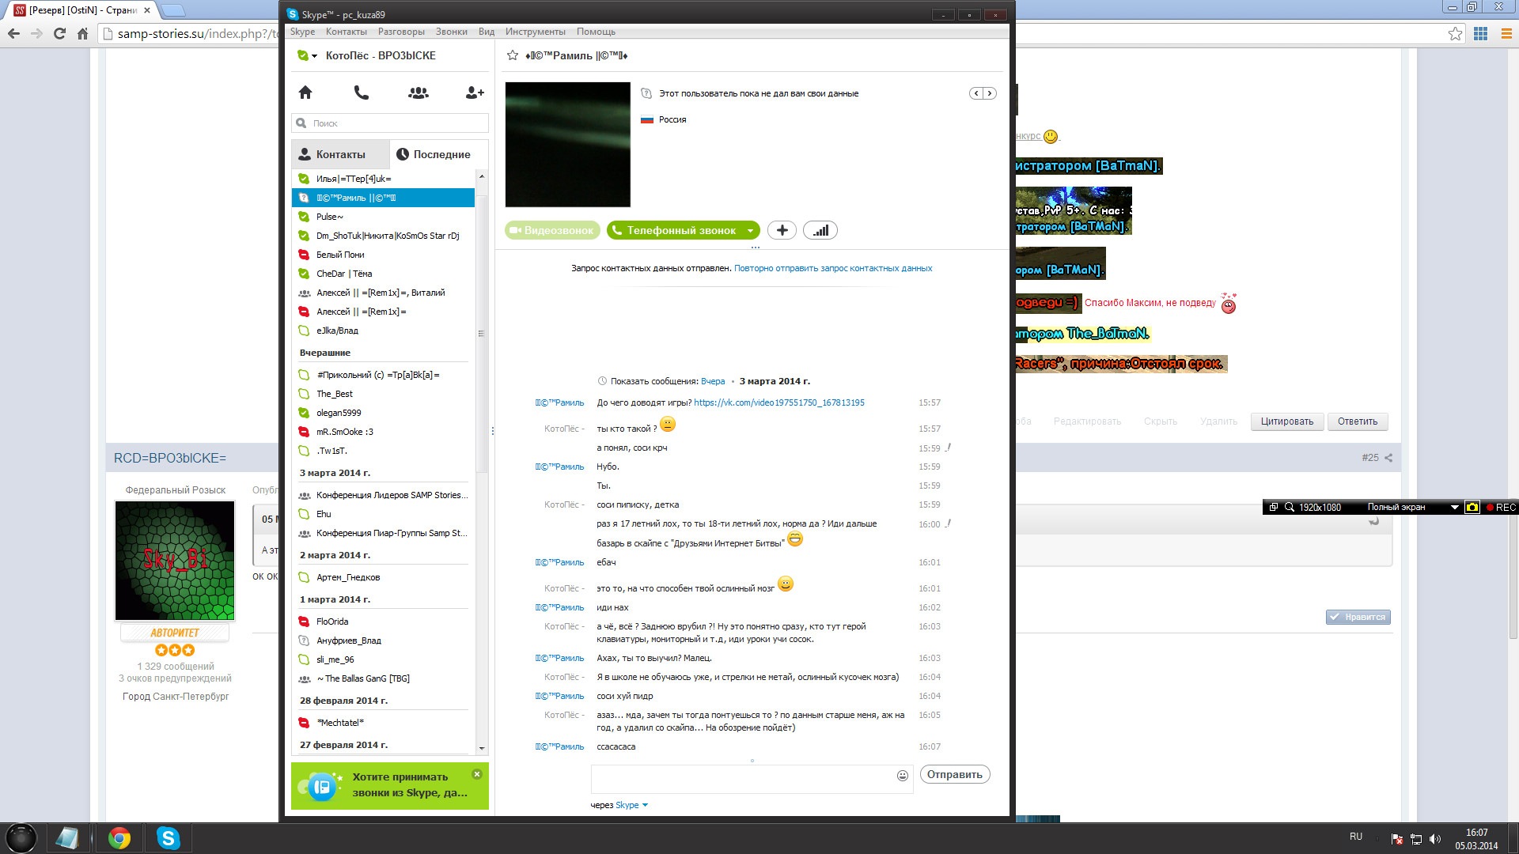Open the vk.com video link in chat
1519x854 pixels.
[779, 402]
